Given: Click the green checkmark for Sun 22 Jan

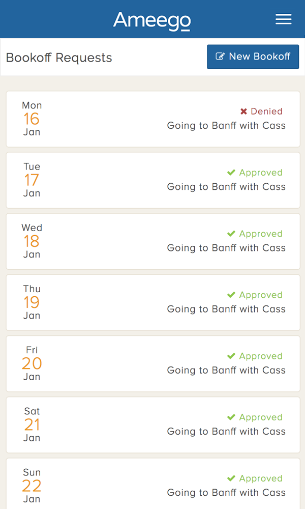Looking at the screenshot, I should pyautogui.click(x=231, y=478).
